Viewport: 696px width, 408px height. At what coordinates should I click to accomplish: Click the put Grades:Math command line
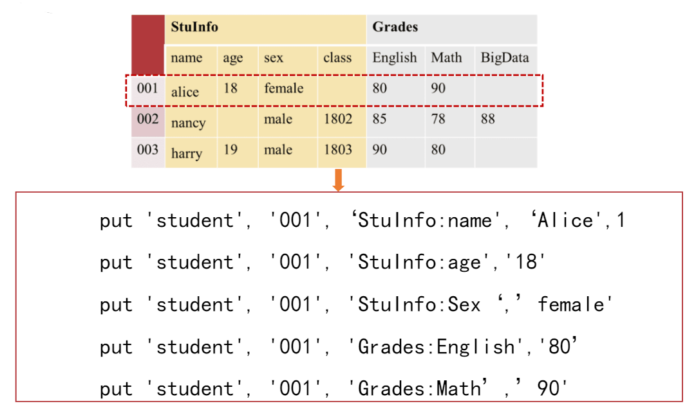click(x=334, y=388)
